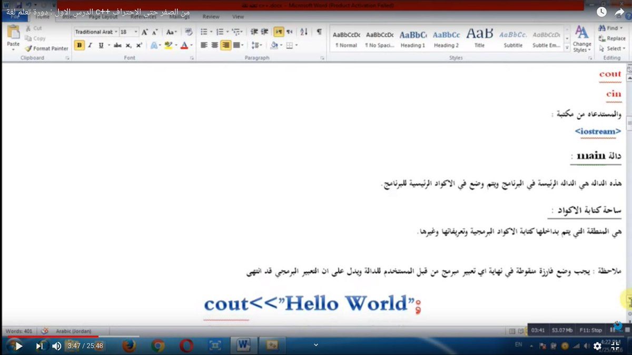Center align the text
This screenshot has height=355, width=632.
[x=215, y=45]
